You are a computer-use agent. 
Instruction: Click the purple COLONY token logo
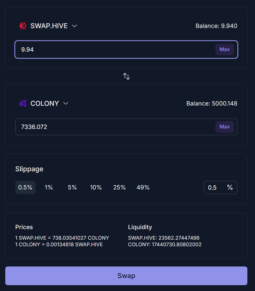(x=23, y=103)
